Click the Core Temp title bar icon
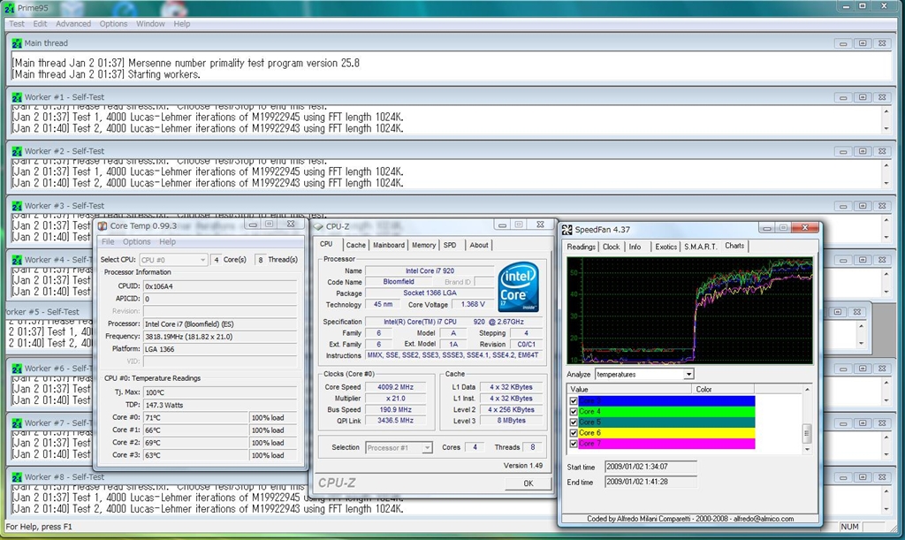This screenshot has height=540, width=905. click(x=102, y=225)
